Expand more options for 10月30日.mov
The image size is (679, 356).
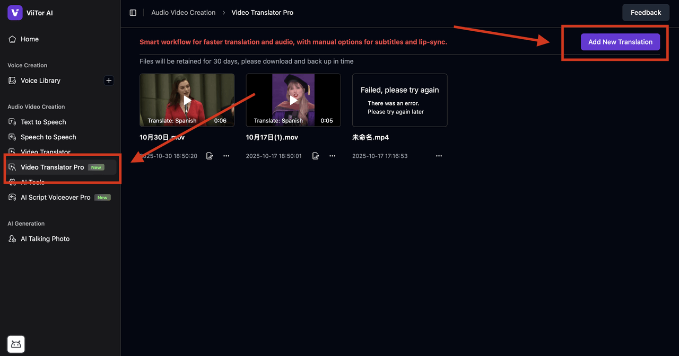point(227,156)
